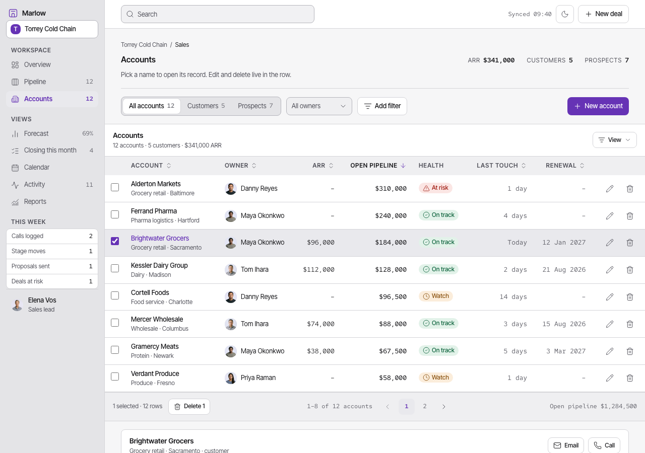Edit the Cortell Foods row
This screenshot has width=645, height=453.
(610, 297)
